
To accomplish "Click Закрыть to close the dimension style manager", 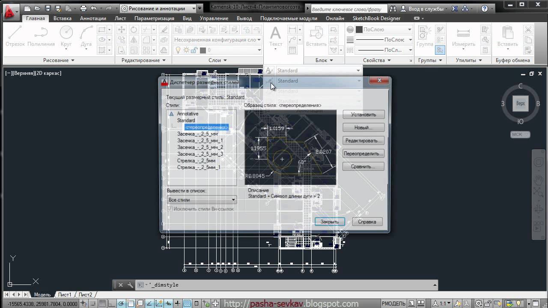I will tap(330, 222).
